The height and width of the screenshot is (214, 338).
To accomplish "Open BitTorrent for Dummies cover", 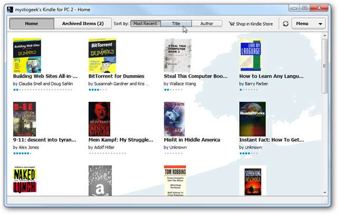I will (102, 55).
